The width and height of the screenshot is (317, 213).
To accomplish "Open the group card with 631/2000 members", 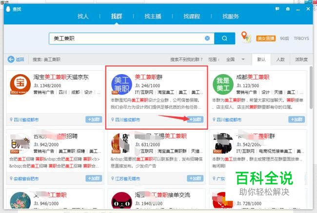I will 157,157.
